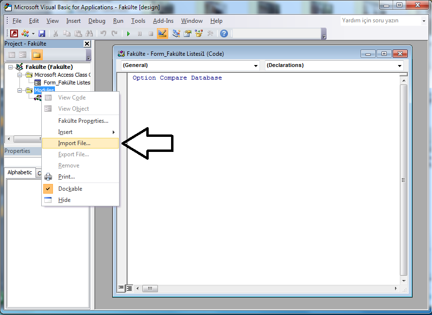Click the View Code icon in Project panel
Screen dimensions: 432x315
pos(12,55)
